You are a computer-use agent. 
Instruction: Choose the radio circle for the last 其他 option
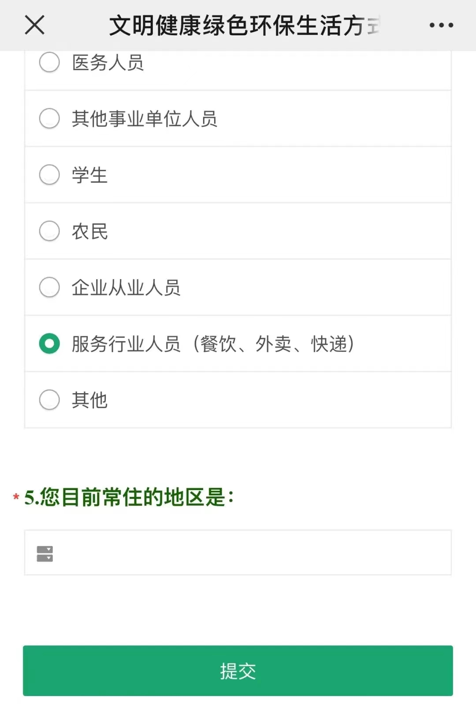[x=49, y=400]
